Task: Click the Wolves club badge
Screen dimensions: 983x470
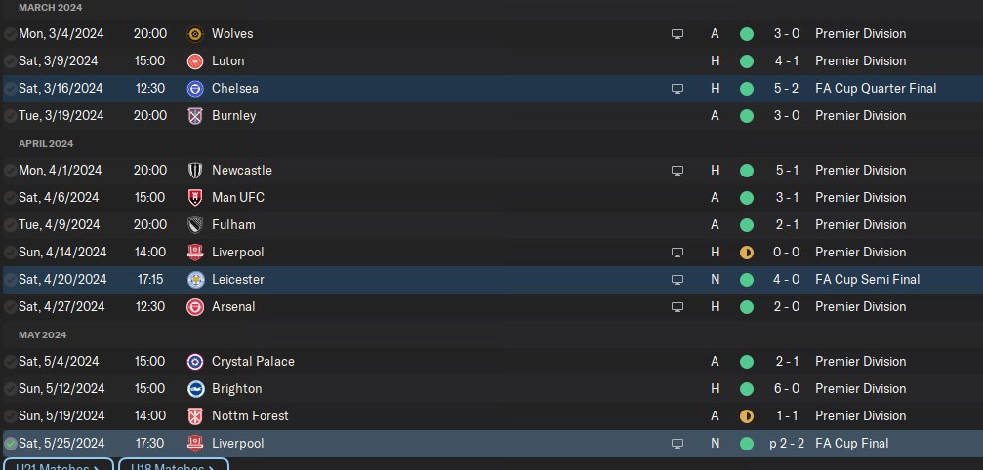Action: (x=194, y=34)
